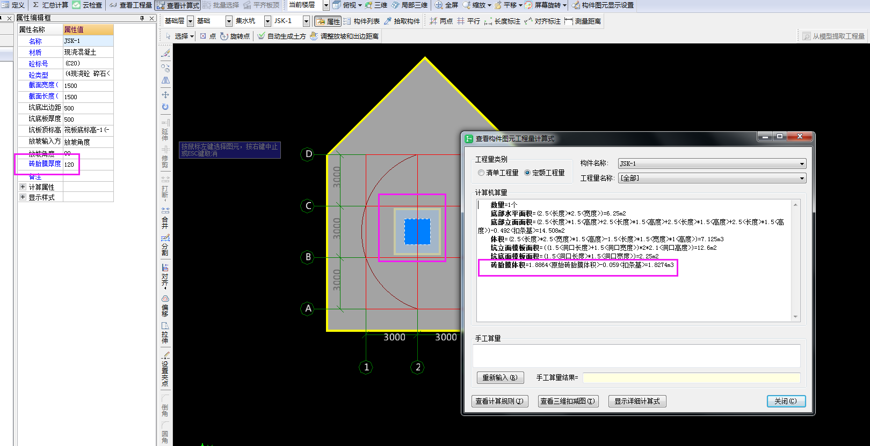Click 砖胎膜厚度 value 120
This screenshot has height=446, width=870.
(x=88, y=165)
